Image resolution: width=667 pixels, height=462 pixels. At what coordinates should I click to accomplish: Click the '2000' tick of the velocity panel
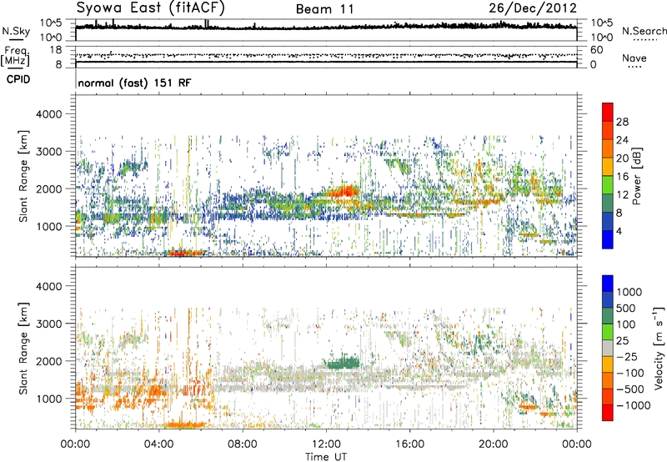tap(49, 361)
